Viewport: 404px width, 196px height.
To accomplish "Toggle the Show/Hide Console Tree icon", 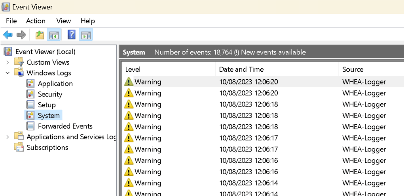I will [x=54, y=35].
